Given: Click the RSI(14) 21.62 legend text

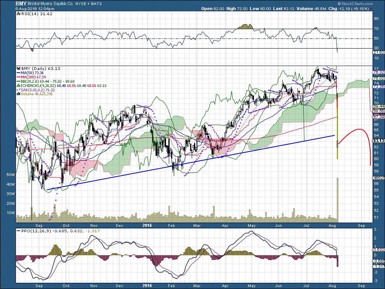Looking at the screenshot, I should [37, 14].
